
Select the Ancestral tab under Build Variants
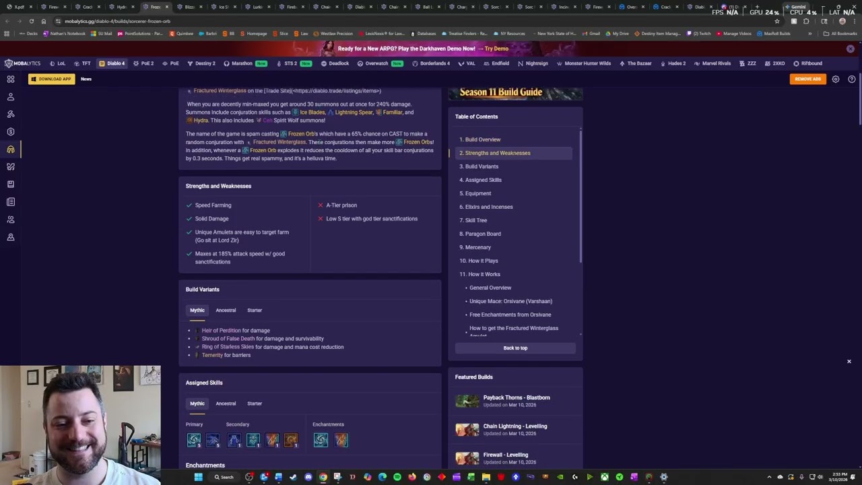click(226, 311)
